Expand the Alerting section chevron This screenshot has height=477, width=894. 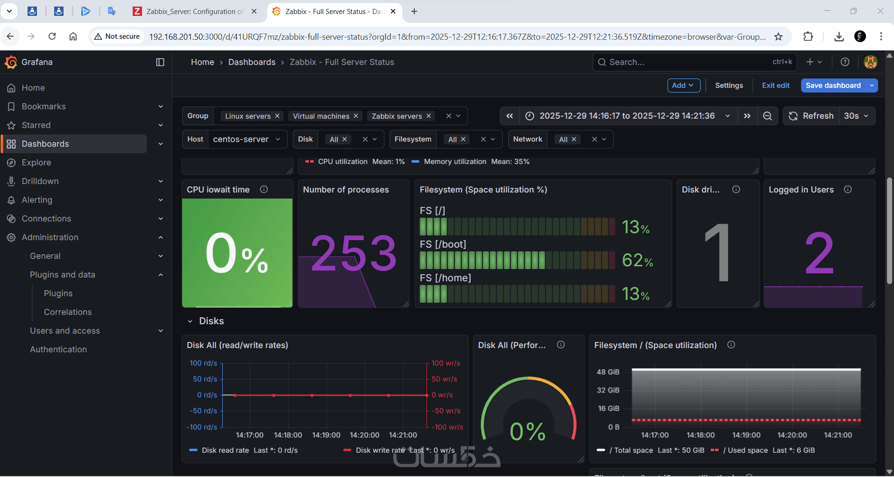161,200
